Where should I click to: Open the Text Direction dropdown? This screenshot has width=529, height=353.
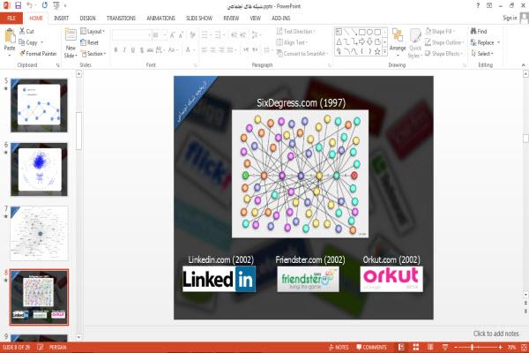(x=296, y=31)
